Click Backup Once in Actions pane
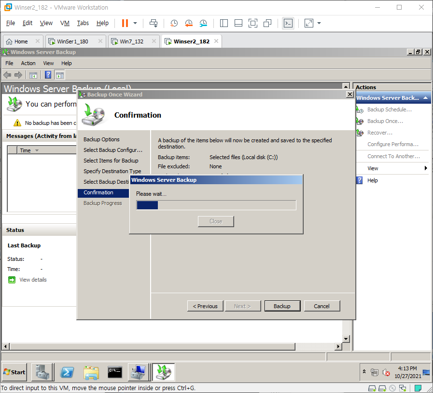The image size is (433, 393). [385, 121]
